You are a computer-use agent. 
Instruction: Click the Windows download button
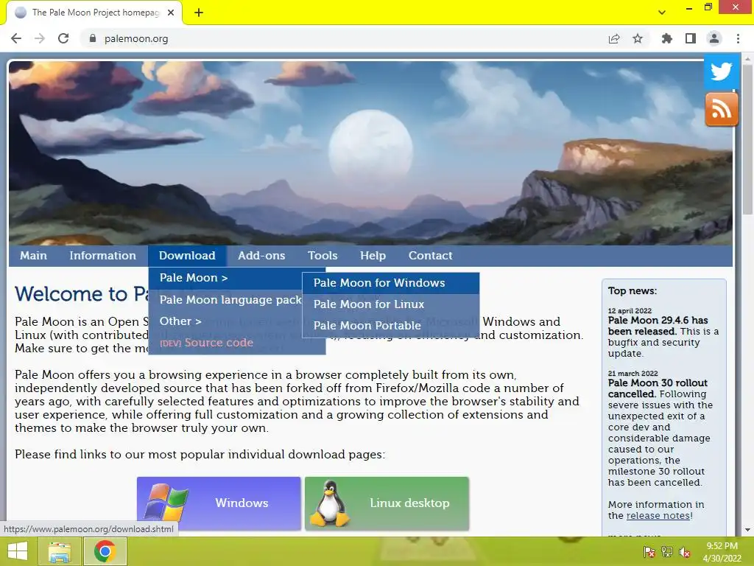pyautogui.click(x=219, y=503)
